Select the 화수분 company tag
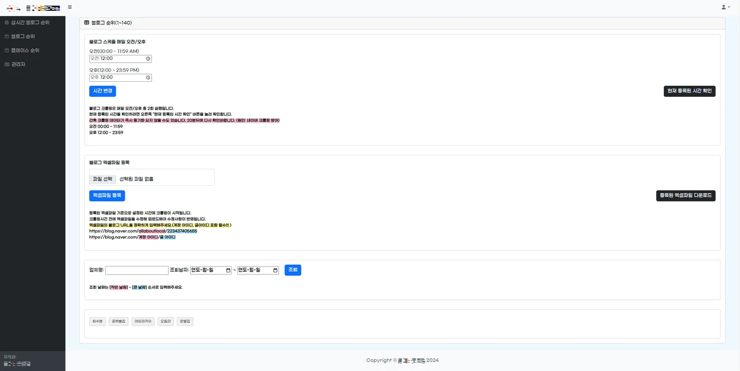Screen dimensions: 740x371 tap(97, 321)
